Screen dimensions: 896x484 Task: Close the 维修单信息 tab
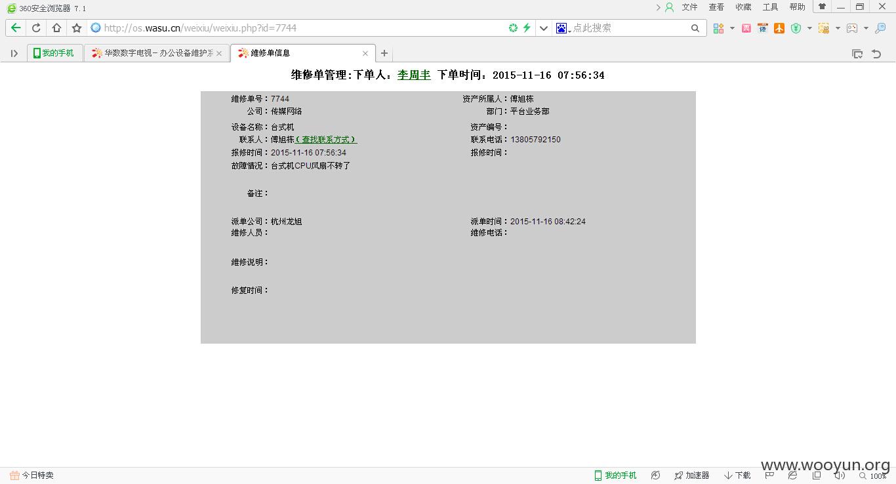[x=365, y=53]
